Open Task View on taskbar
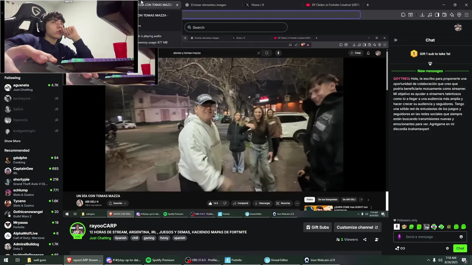 click(17, 260)
